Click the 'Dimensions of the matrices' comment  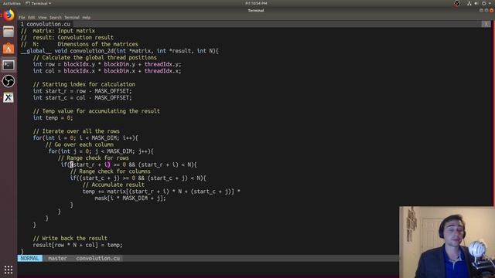(97, 44)
